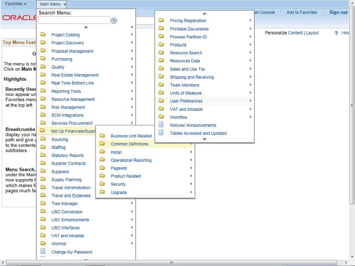The height and width of the screenshot is (266, 355).
Task: Open the Layout personalization link
Action: pyautogui.click(x=312, y=33)
